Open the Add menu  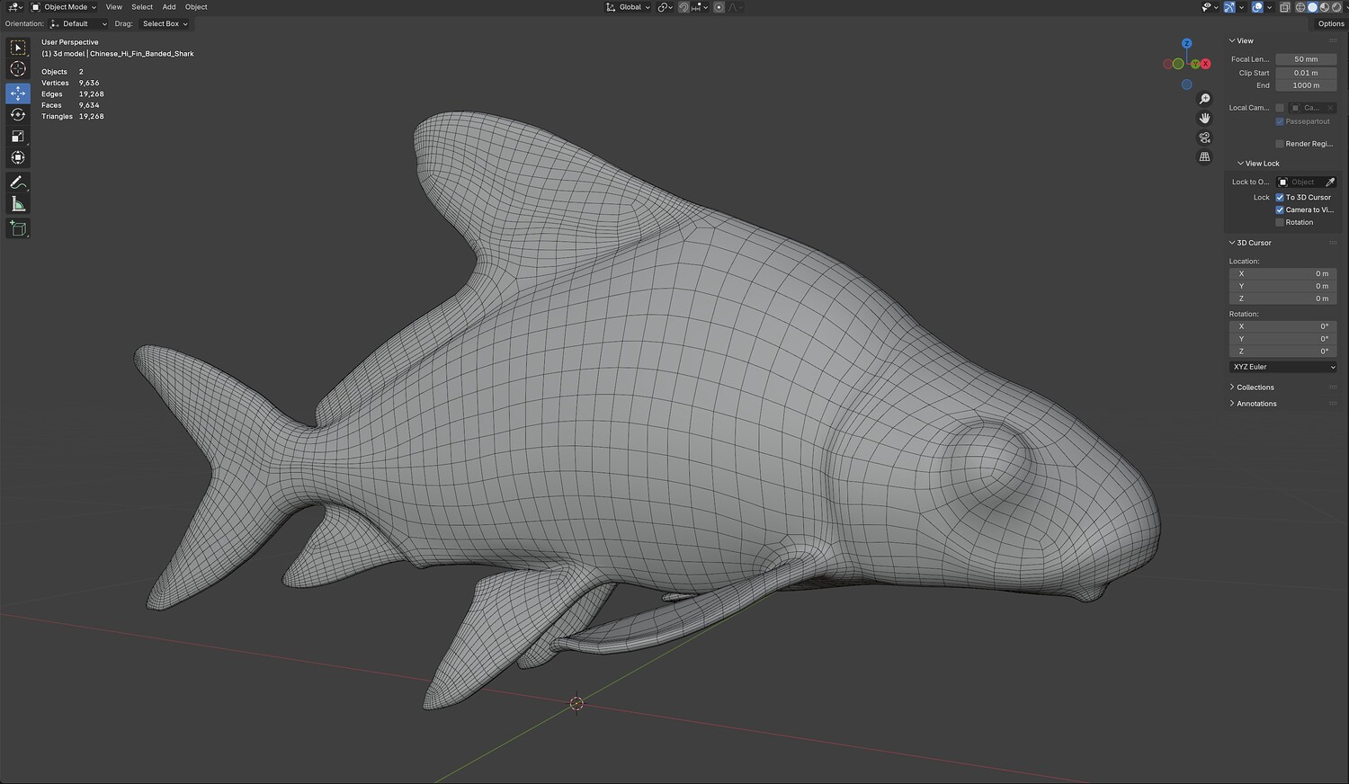click(169, 7)
